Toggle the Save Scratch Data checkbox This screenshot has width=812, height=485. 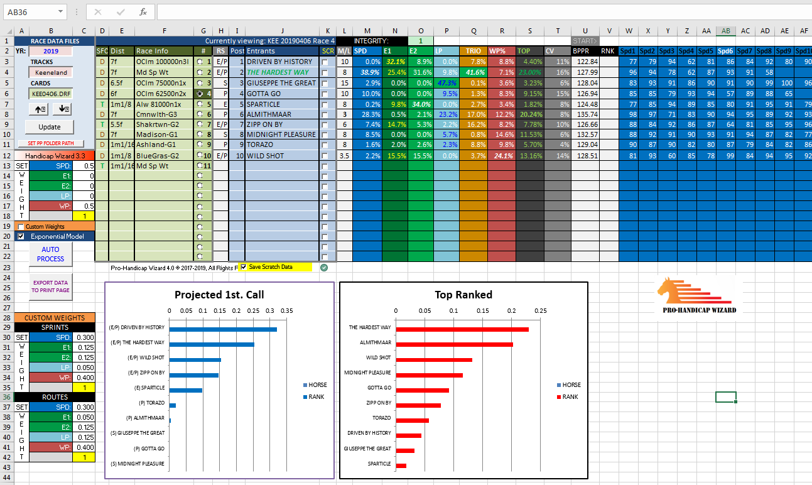[244, 267]
